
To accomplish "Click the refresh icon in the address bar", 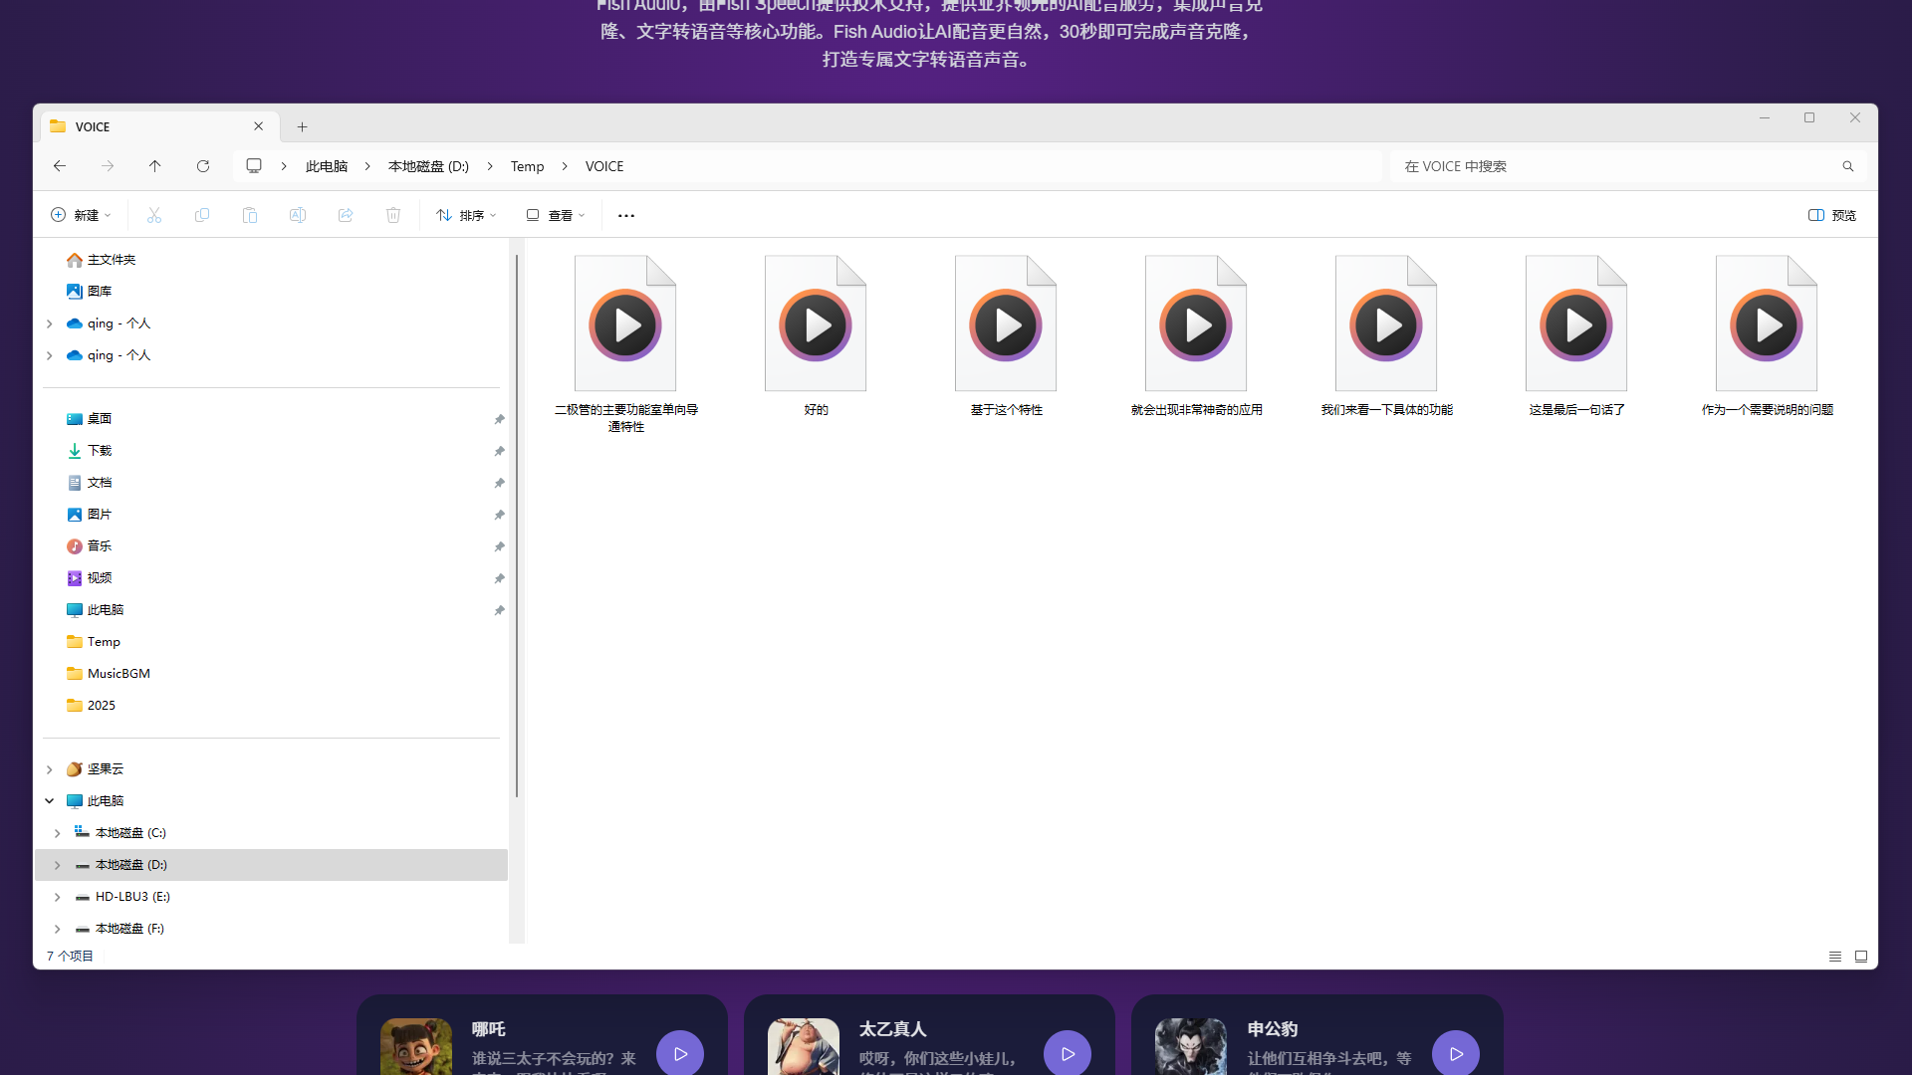I will pyautogui.click(x=203, y=166).
